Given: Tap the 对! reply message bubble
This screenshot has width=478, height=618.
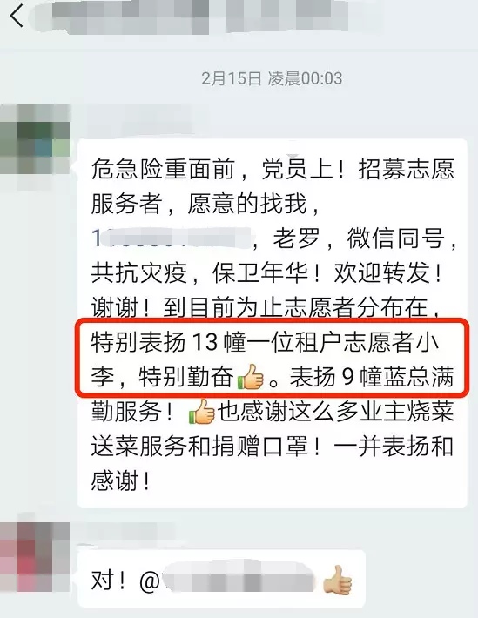Looking at the screenshot, I should tap(222, 579).
